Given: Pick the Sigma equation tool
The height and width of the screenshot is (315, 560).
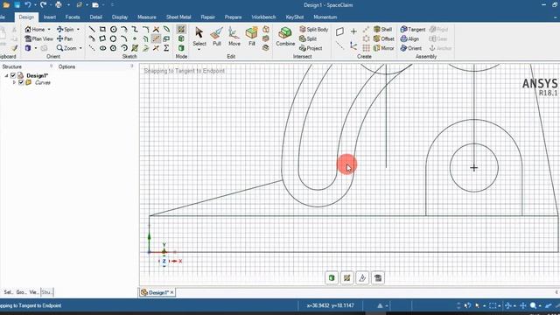Looking at the screenshot, I should pos(166,48).
